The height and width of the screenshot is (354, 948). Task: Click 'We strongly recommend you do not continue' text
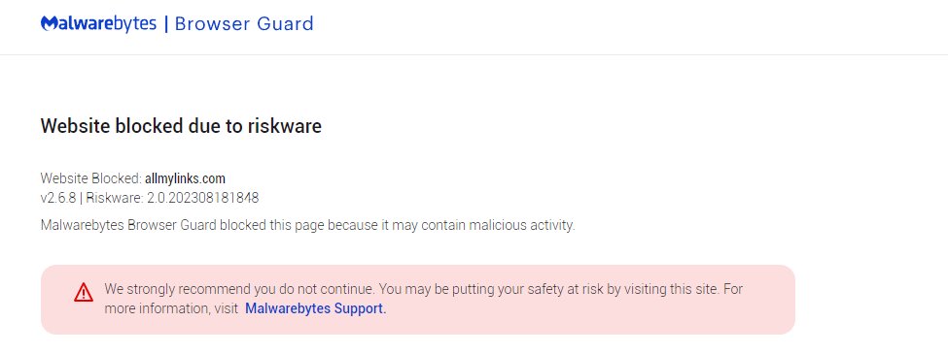[240, 289]
